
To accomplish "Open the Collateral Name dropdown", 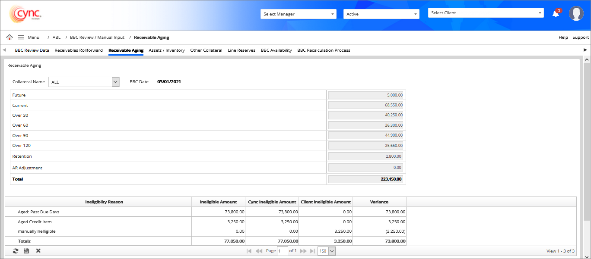I will (x=84, y=82).
